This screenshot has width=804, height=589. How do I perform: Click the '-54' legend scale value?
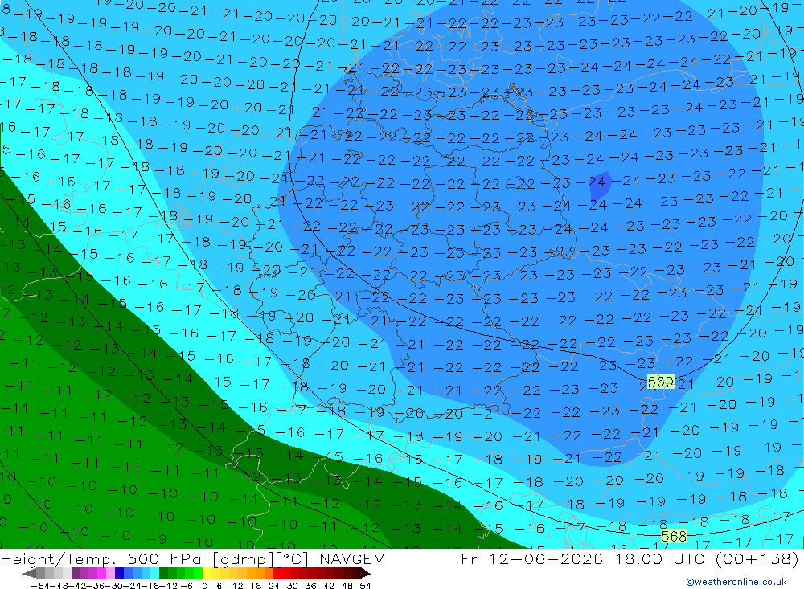point(40,586)
